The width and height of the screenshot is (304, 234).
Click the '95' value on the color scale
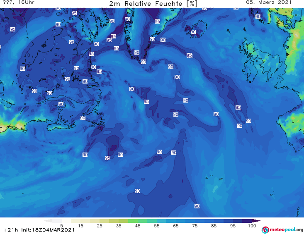233,226
